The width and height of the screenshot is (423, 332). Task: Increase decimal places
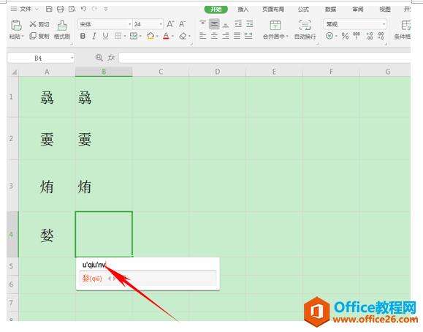(x=370, y=36)
